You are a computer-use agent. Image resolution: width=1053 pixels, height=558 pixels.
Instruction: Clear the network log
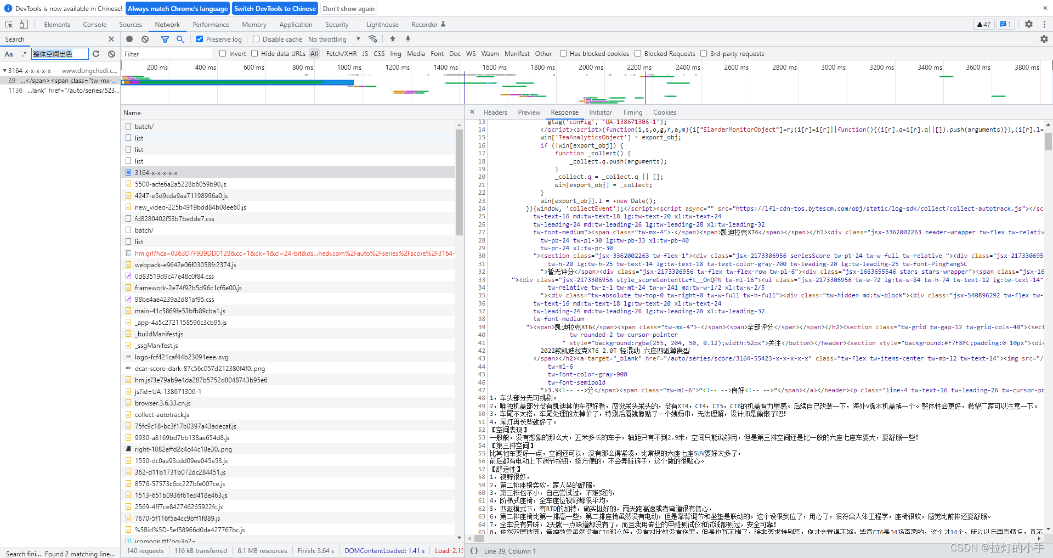[x=145, y=39]
